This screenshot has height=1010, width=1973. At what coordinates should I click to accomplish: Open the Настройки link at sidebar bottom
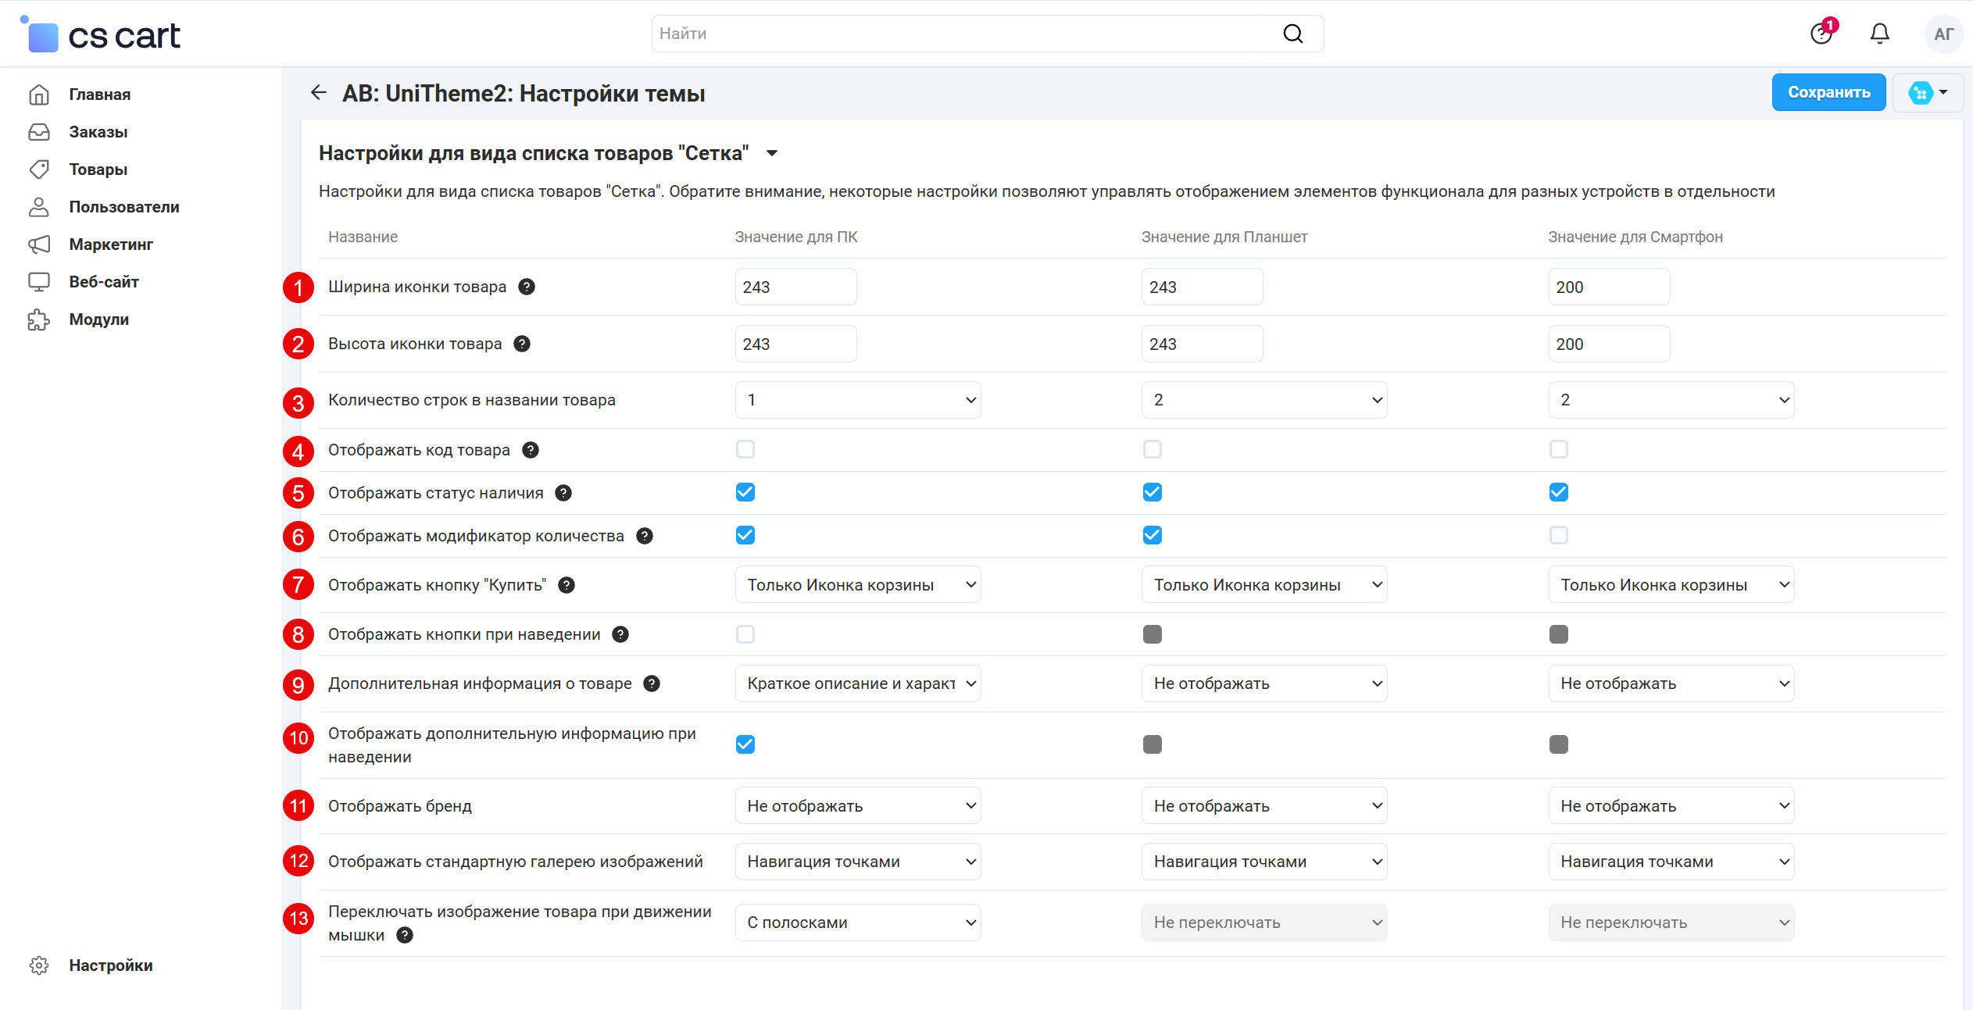point(110,965)
